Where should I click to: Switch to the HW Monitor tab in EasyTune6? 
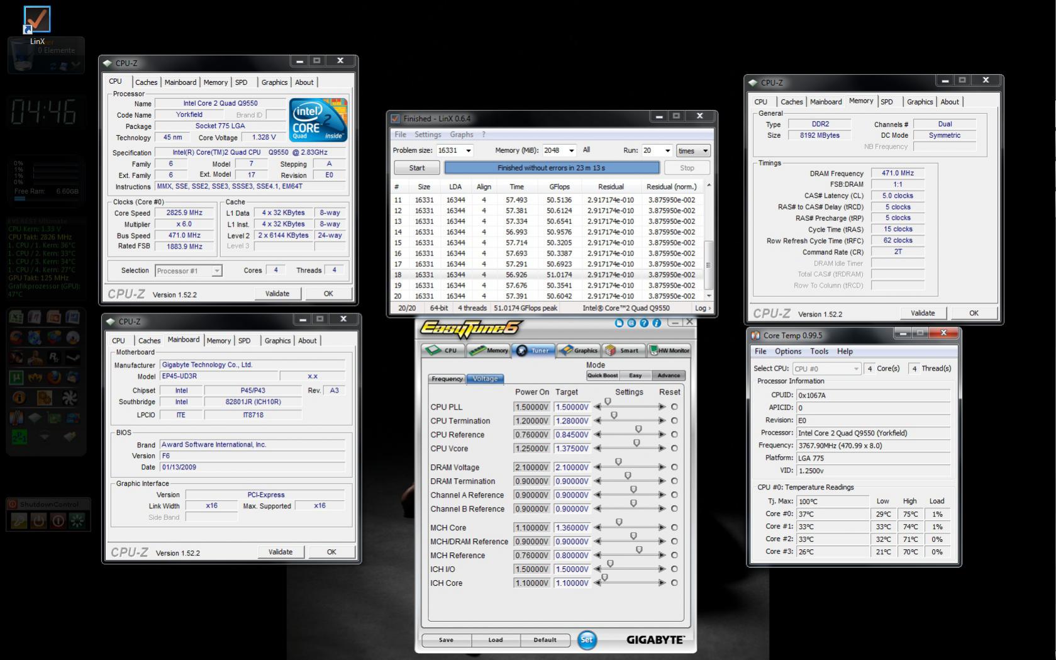point(669,350)
